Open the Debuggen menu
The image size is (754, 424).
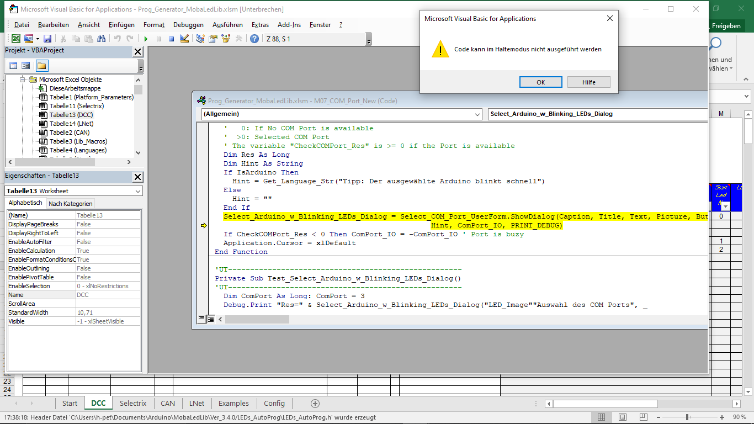point(188,25)
